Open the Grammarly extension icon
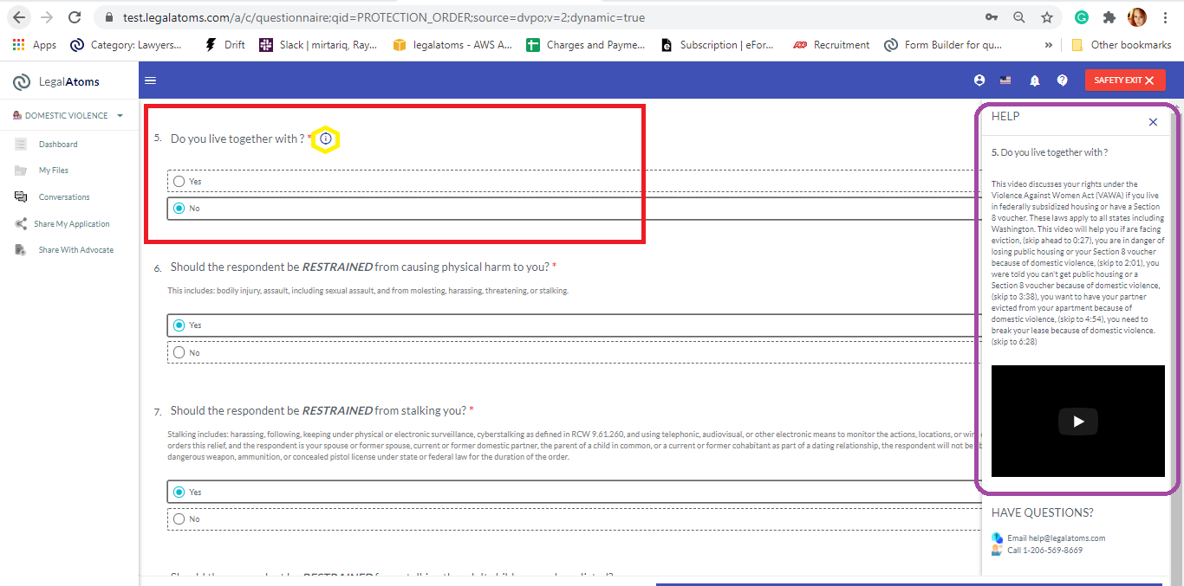Image resolution: width=1184 pixels, height=586 pixels. pyautogui.click(x=1082, y=17)
